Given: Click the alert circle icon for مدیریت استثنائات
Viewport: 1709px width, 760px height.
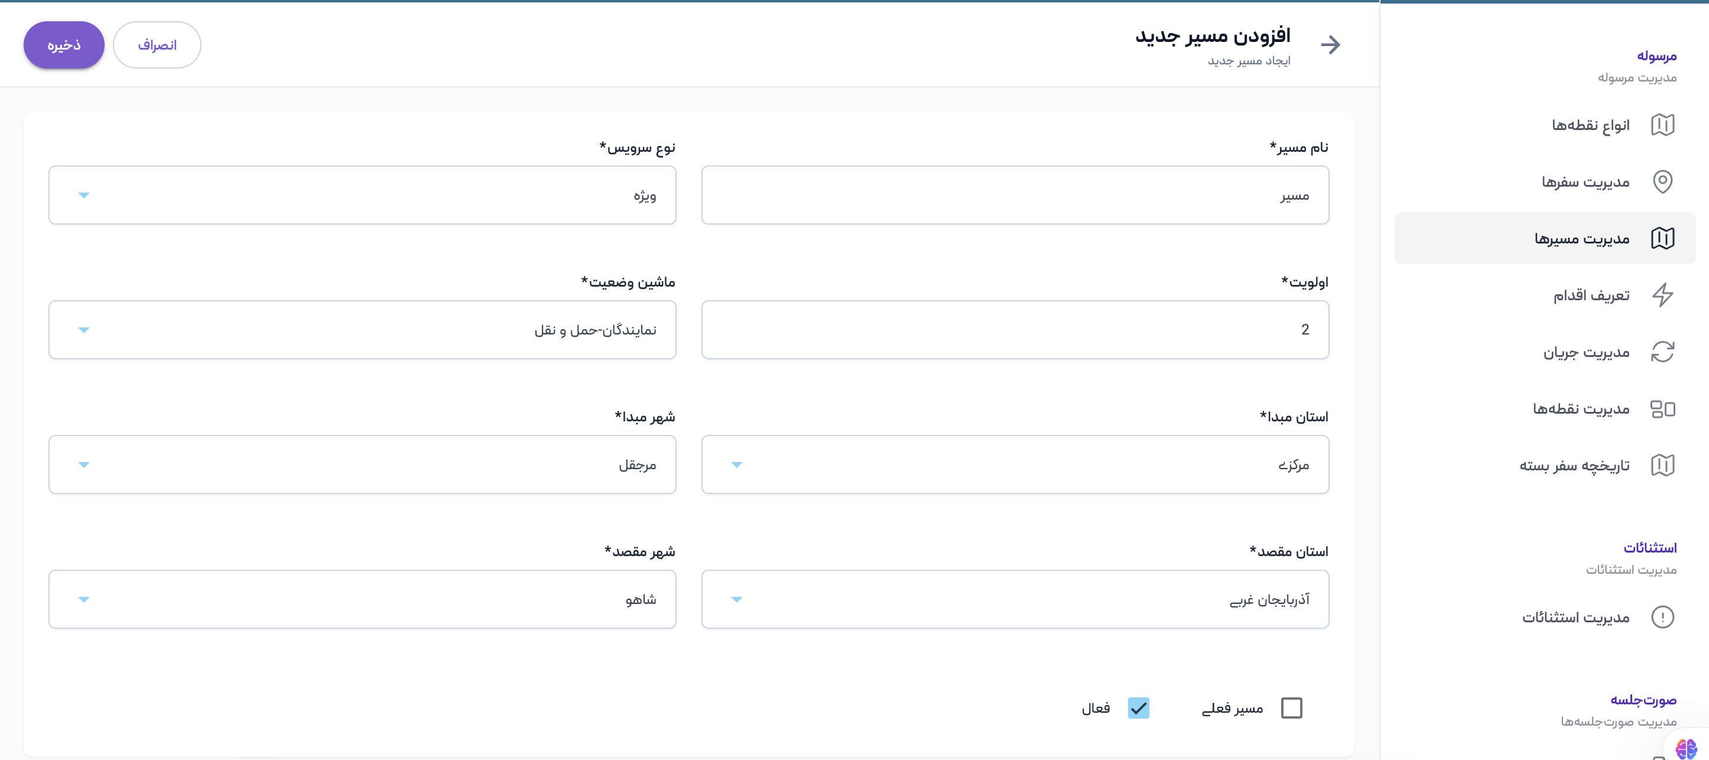Looking at the screenshot, I should [1662, 618].
